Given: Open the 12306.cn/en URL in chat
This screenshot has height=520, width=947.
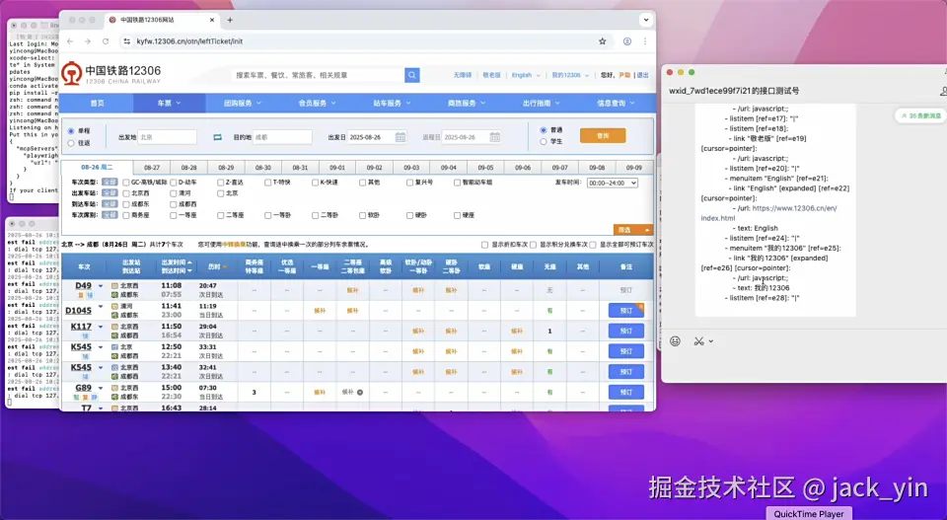Looking at the screenshot, I should coord(768,213).
